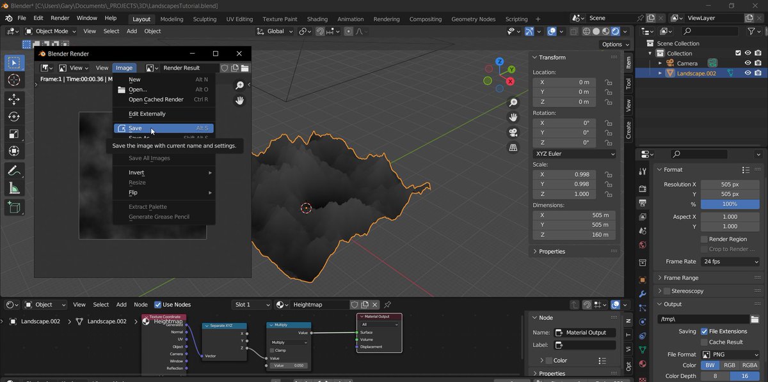Select the Move tool

click(x=13, y=99)
